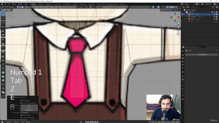The width and height of the screenshot is (219, 123).
Task: Click the zoom viewport magnifier icon
Action: click(x=178, y=24)
